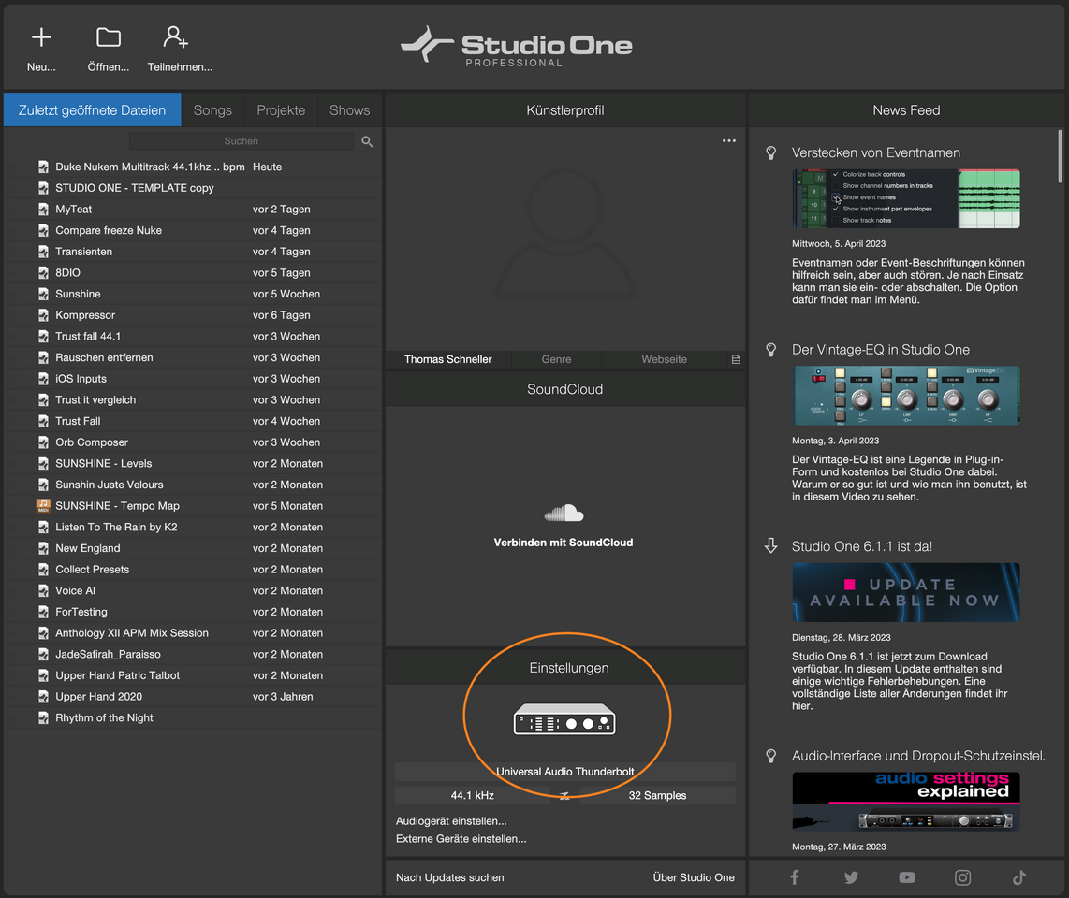Screen dimensions: 1069x898
Task: Click the Teilnehmen... user icon
Action: [175, 36]
